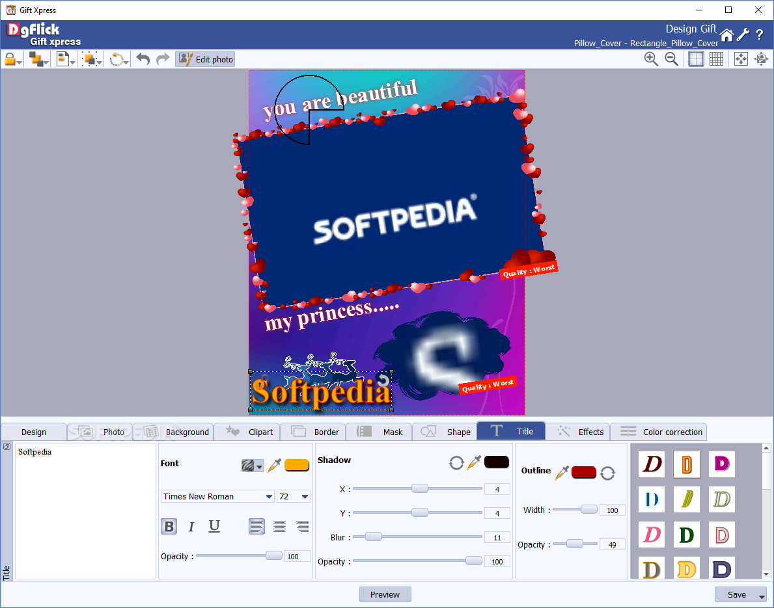Click the rotate handle on Softpedia text

383,380
